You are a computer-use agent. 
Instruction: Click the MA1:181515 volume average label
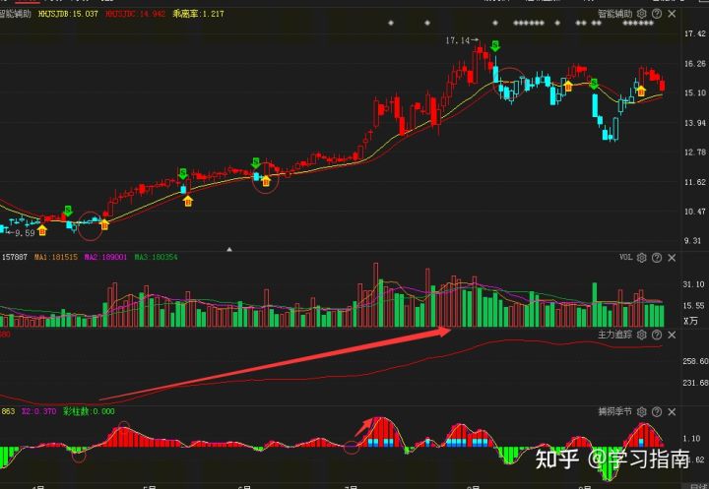click(56, 257)
